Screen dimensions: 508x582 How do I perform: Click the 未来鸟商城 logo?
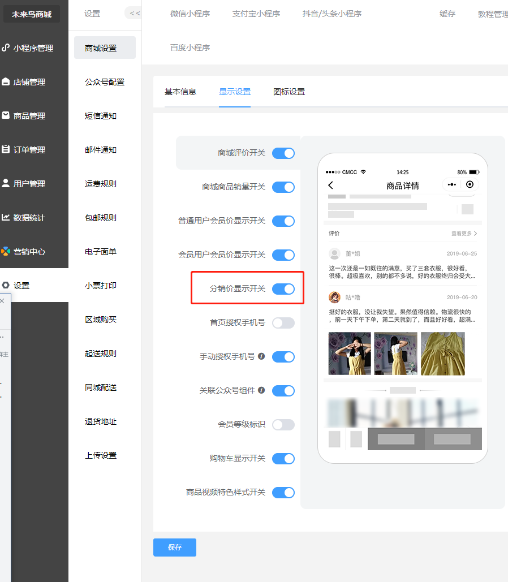[32, 14]
